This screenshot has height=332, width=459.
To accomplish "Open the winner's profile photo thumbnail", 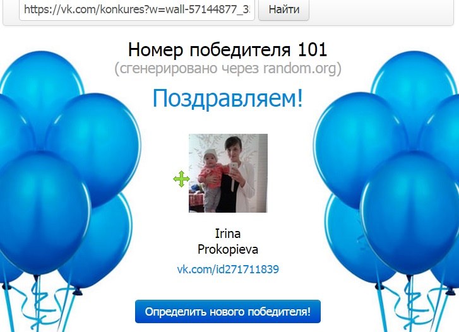I will coord(228,173).
